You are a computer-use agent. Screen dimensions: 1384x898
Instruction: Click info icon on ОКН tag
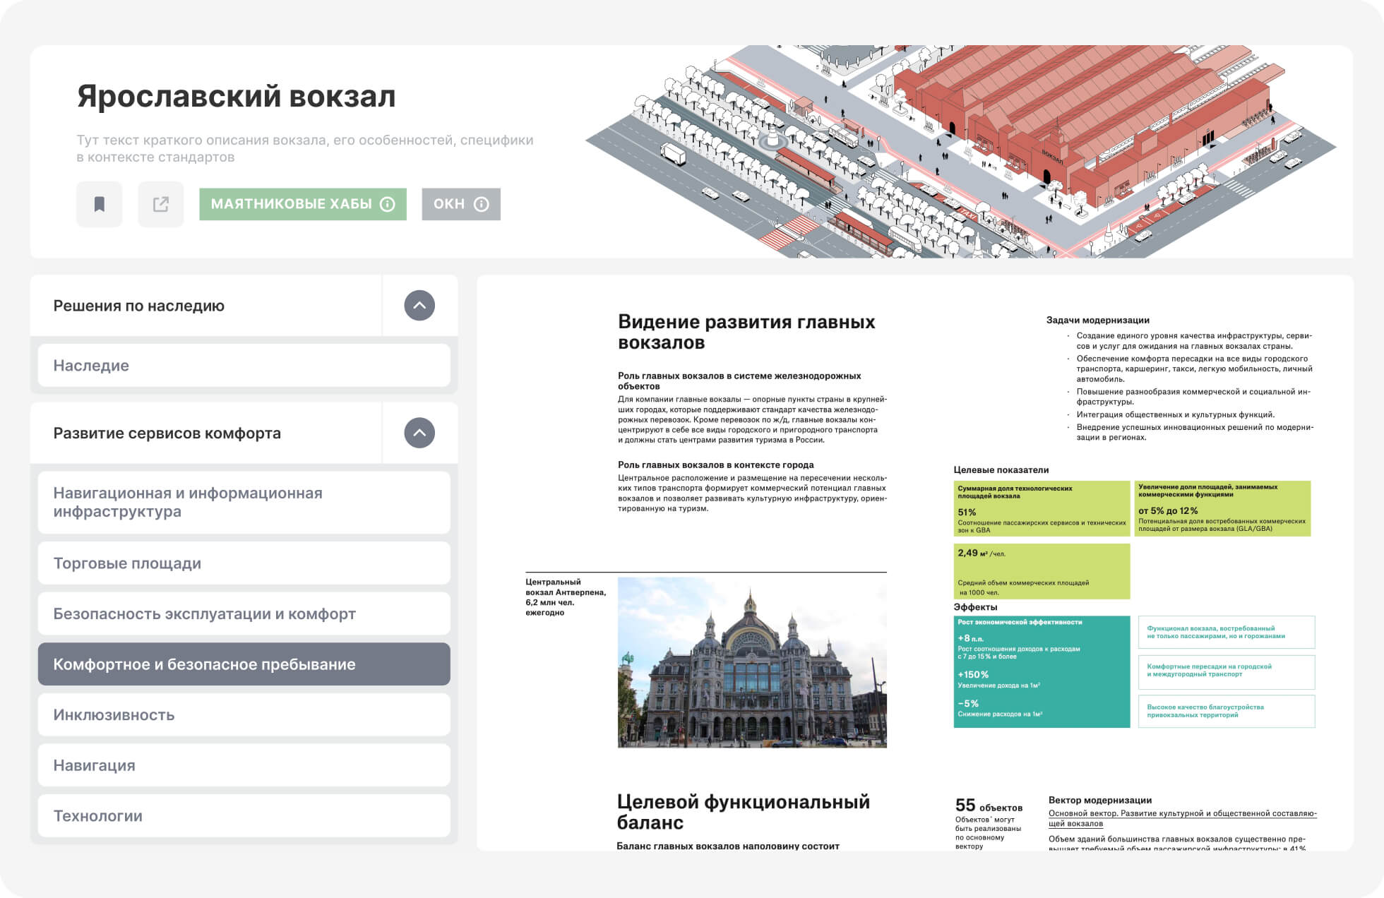(482, 204)
